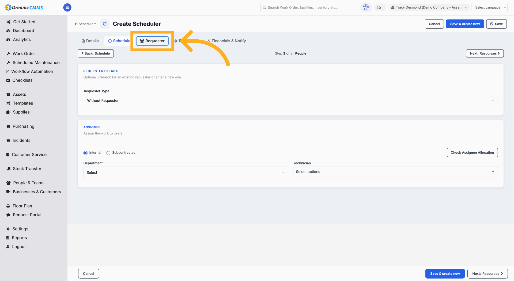Go to Dashboard in sidebar

(x=20, y=30)
